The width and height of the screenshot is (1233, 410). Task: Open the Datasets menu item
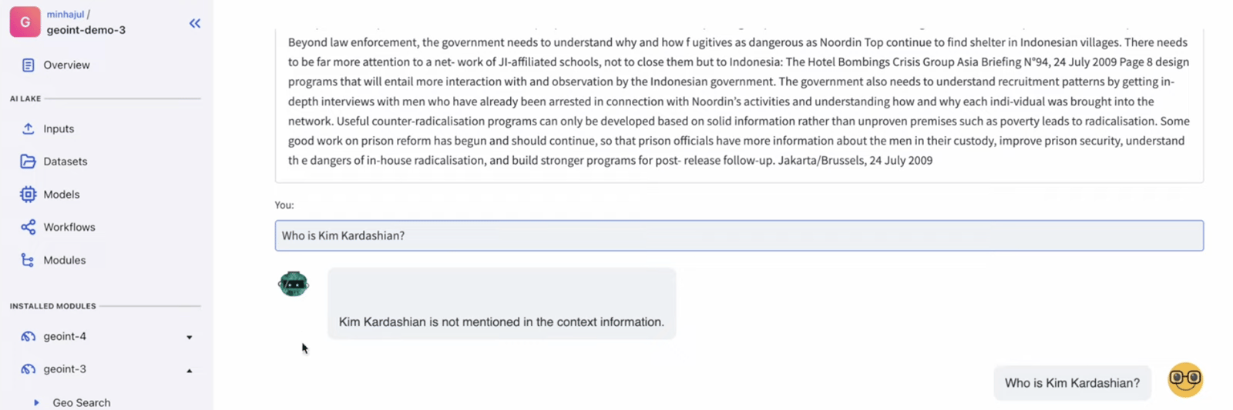66,162
